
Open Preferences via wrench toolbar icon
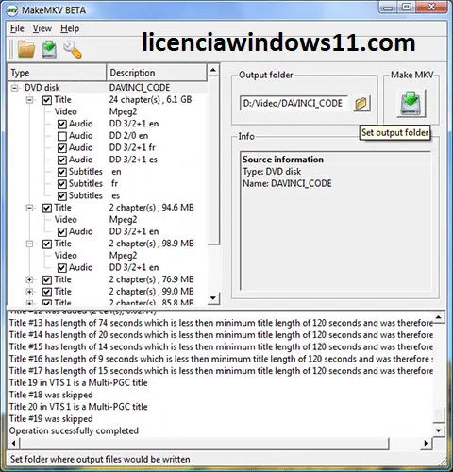(x=73, y=49)
